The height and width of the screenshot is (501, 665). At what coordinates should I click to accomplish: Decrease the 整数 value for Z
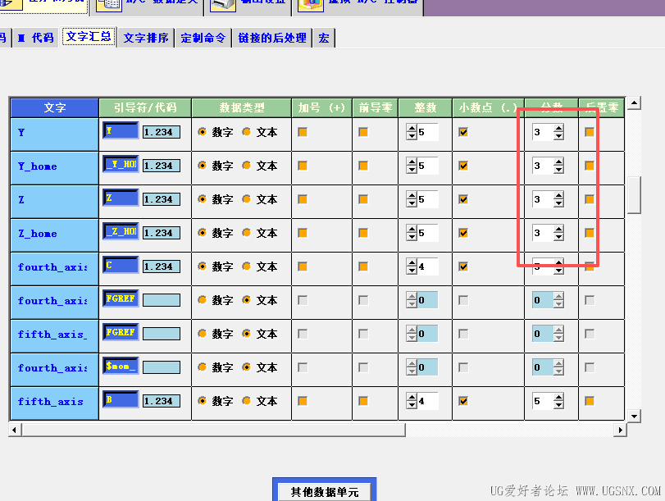(x=412, y=203)
